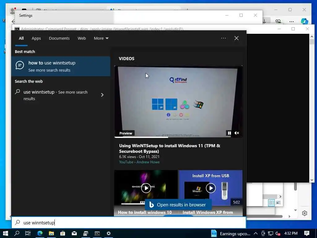This screenshot has width=317, height=238.
Task: Click Edge downloads arrow icon
Action: 264,21
